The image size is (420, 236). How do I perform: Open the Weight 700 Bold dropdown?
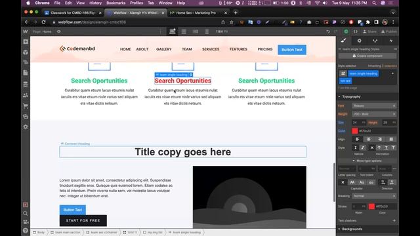click(374, 114)
